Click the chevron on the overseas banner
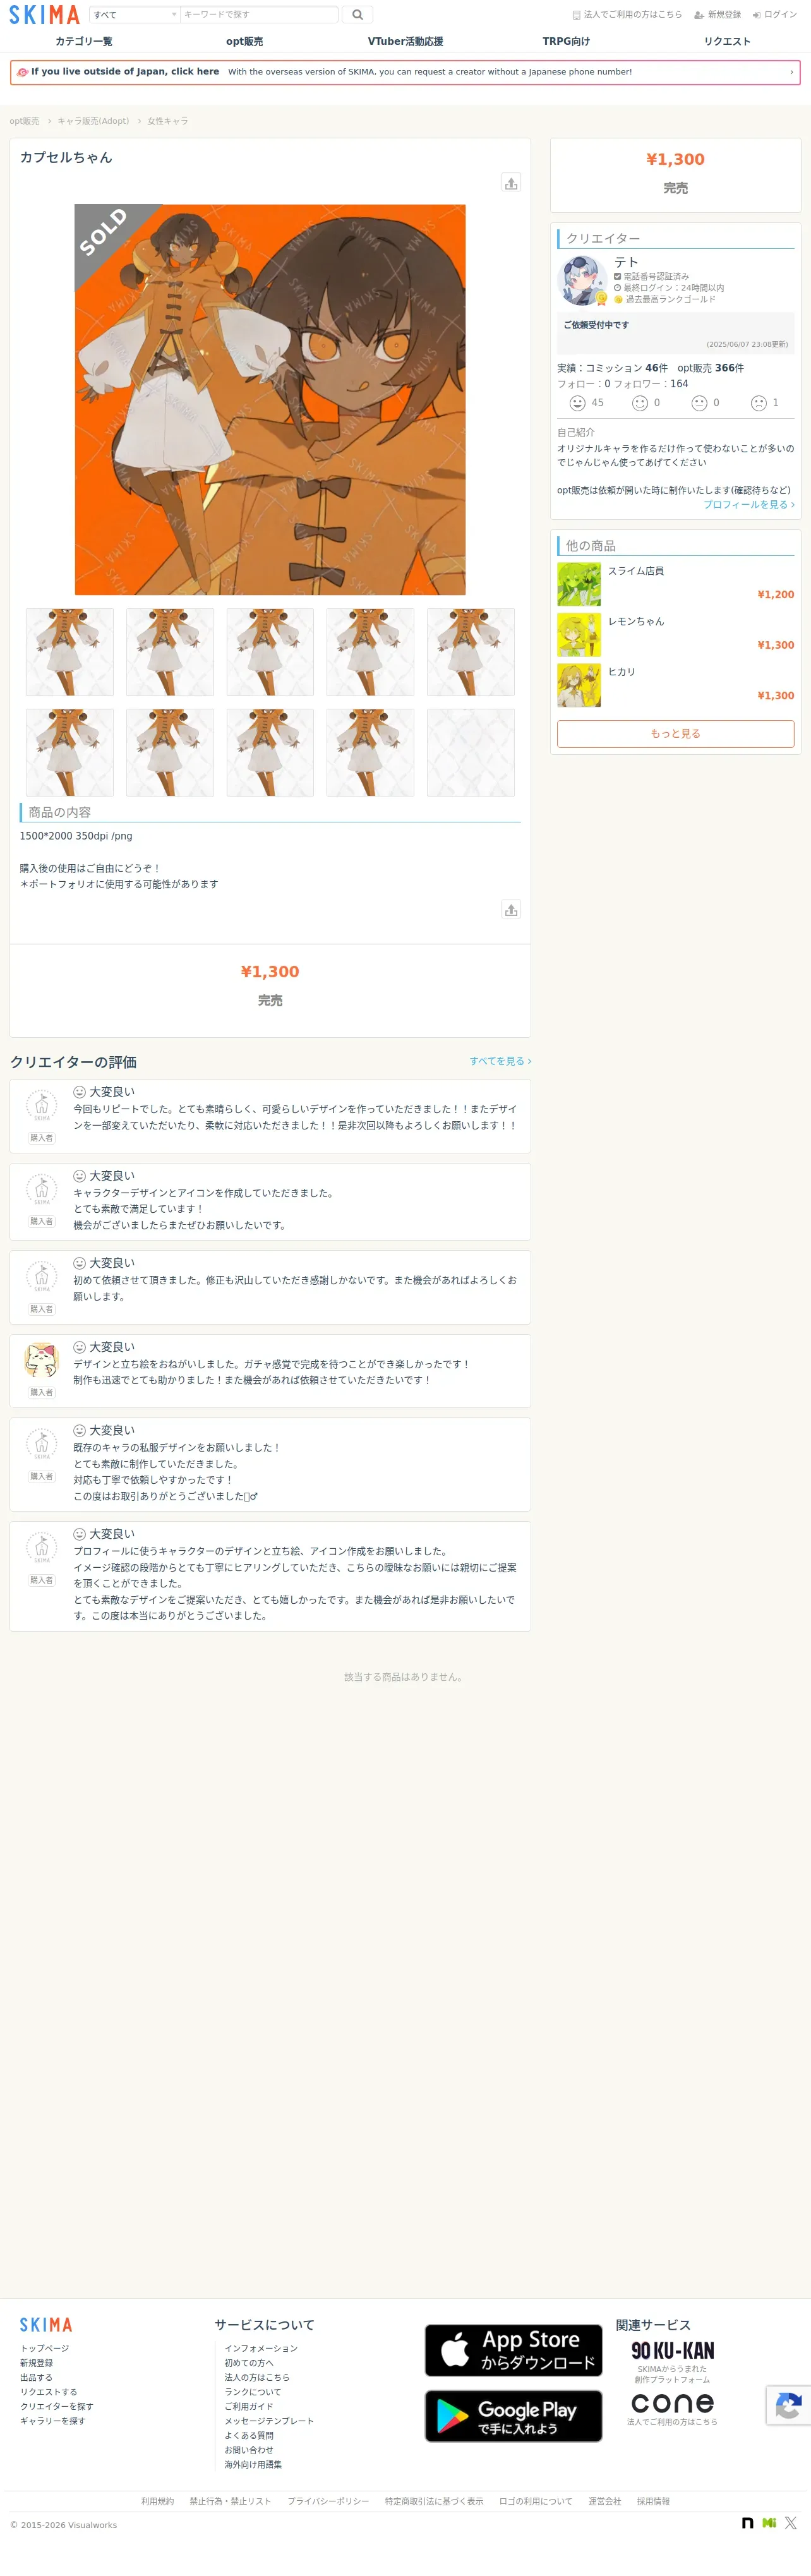This screenshot has width=811, height=2576. [x=791, y=72]
